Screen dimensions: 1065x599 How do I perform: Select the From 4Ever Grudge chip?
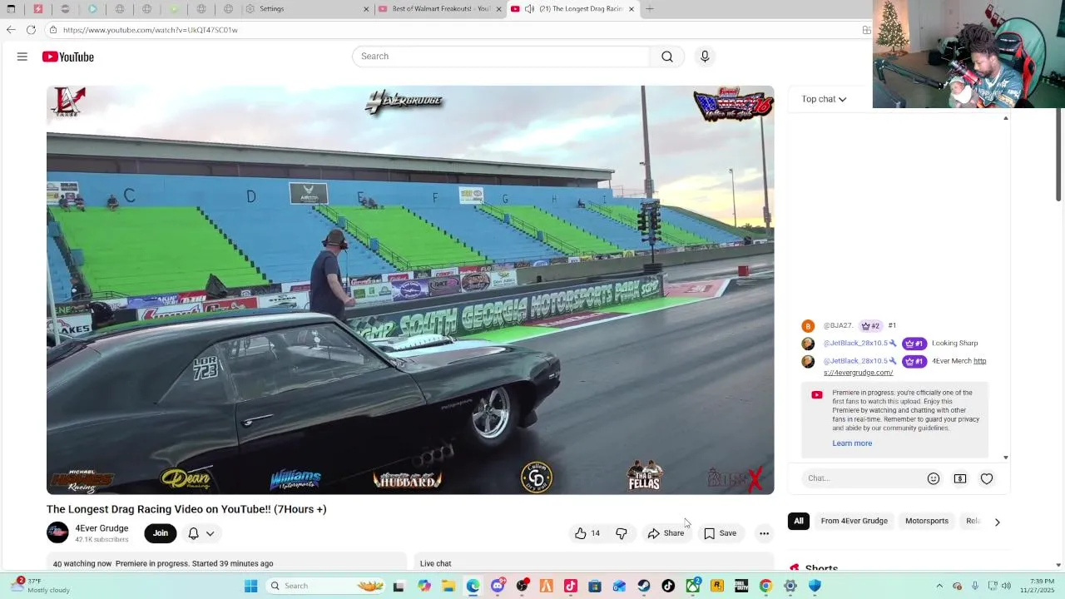click(x=854, y=521)
